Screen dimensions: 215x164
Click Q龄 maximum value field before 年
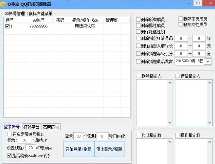[199, 38]
